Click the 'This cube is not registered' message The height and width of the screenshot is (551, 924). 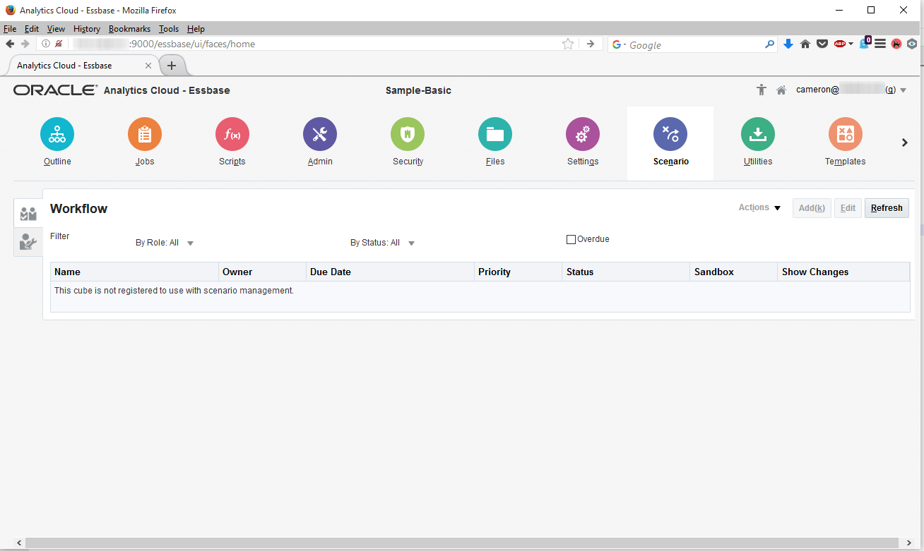click(x=174, y=290)
